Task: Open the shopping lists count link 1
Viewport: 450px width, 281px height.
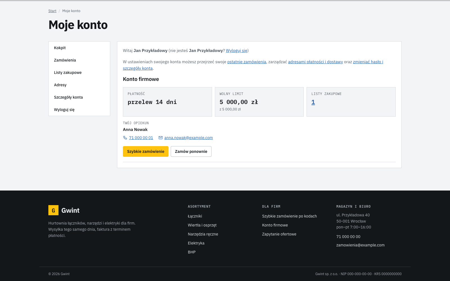Action: pyautogui.click(x=313, y=102)
